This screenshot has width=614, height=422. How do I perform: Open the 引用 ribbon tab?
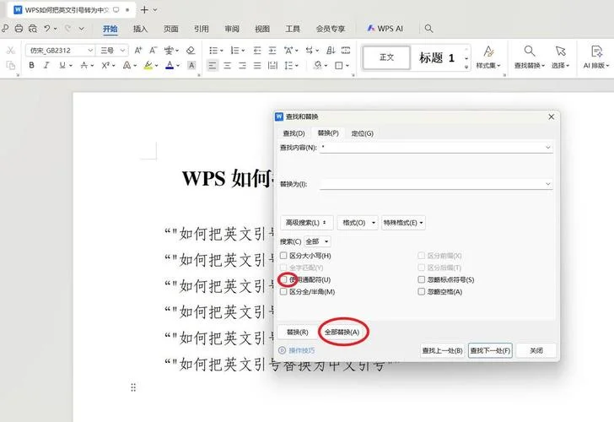coord(202,29)
